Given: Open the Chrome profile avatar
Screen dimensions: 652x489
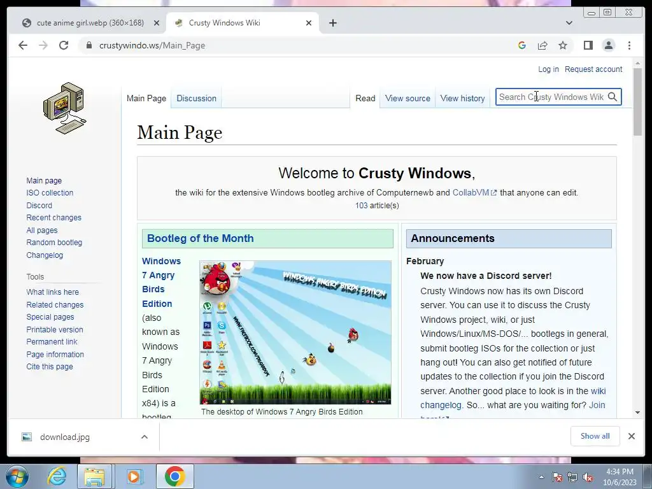Looking at the screenshot, I should 608,45.
